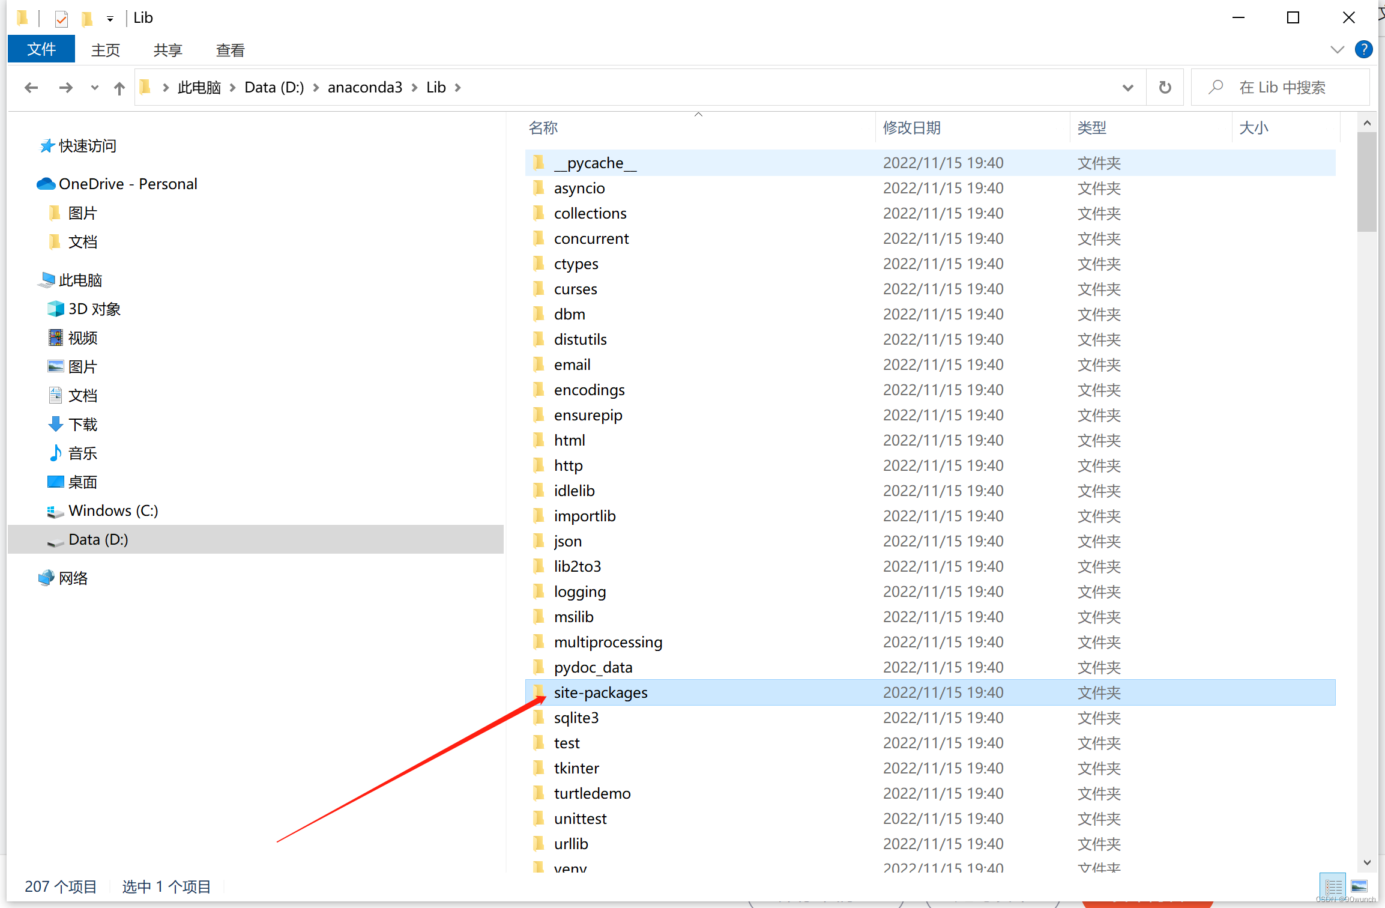
Task: Click the Forward navigation arrow
Action: click(x=65, y=88)
